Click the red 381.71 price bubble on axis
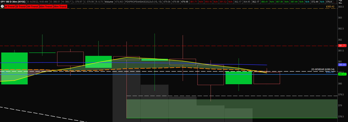Viewport: 348px width, 122px height. pyautogui.click(x=342, y=46)
